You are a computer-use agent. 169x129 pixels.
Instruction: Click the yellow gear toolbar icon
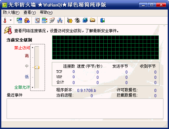[x=70, y=20]
